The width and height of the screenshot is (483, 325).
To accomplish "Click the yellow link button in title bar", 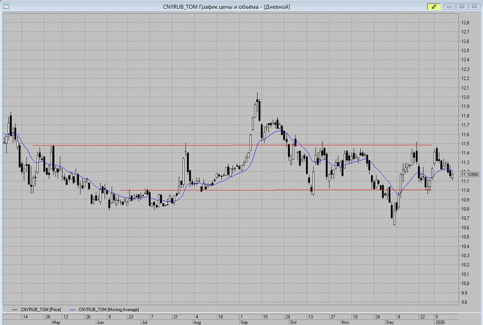I will (434, 7).
